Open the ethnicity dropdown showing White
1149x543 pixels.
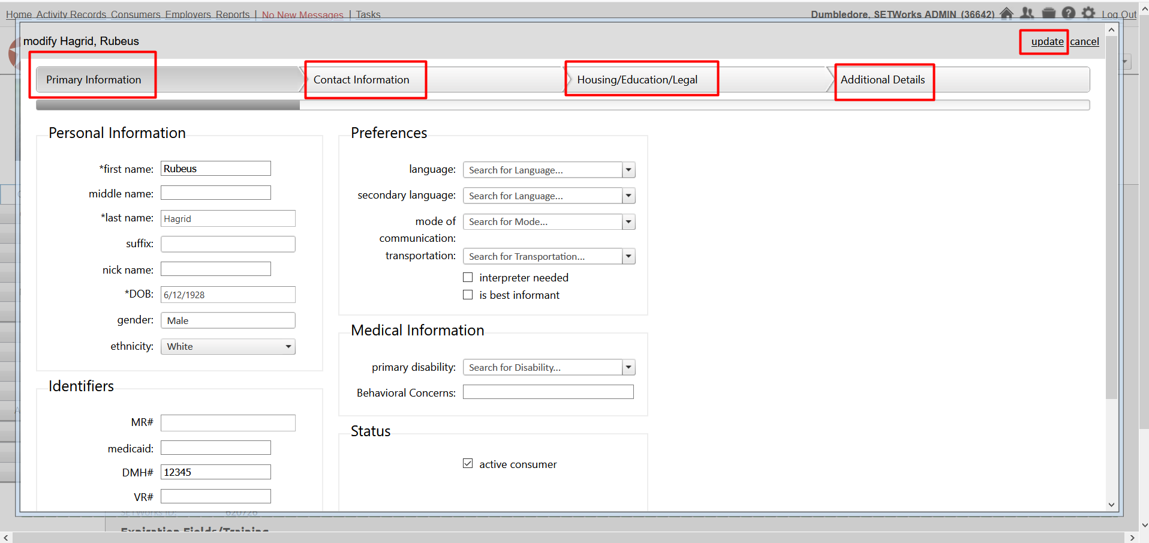(228, 346)
